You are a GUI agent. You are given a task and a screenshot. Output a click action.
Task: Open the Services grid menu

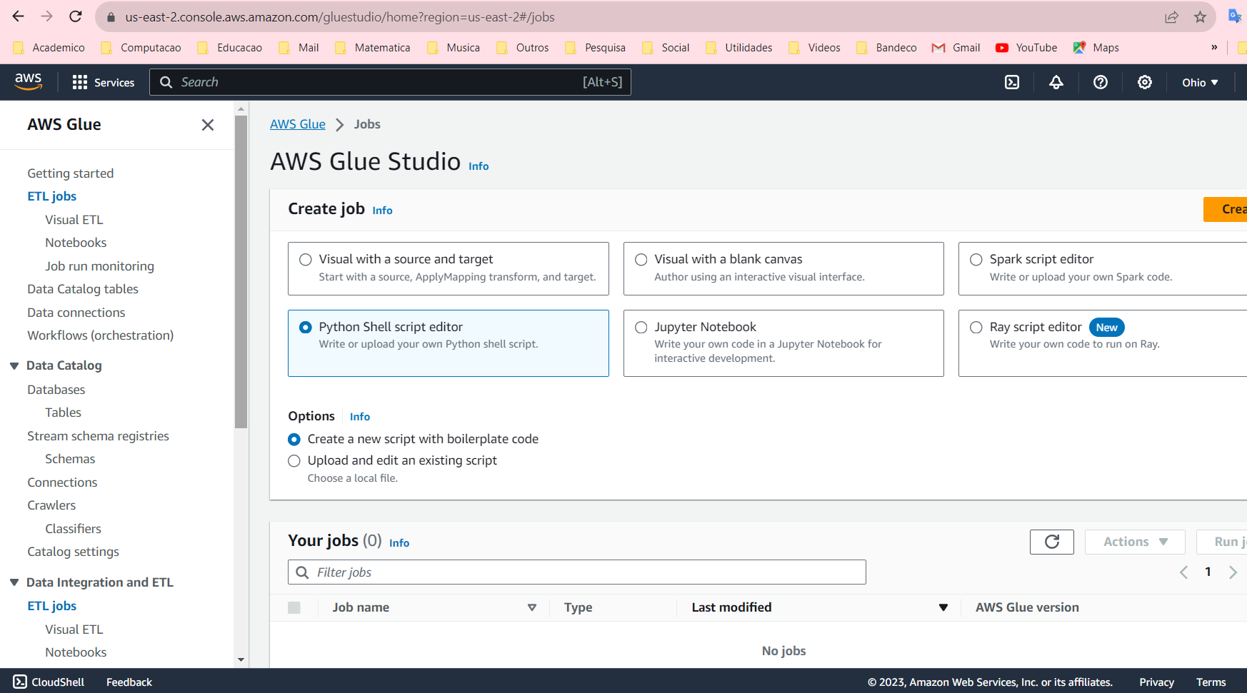click(x=104, y=82)
